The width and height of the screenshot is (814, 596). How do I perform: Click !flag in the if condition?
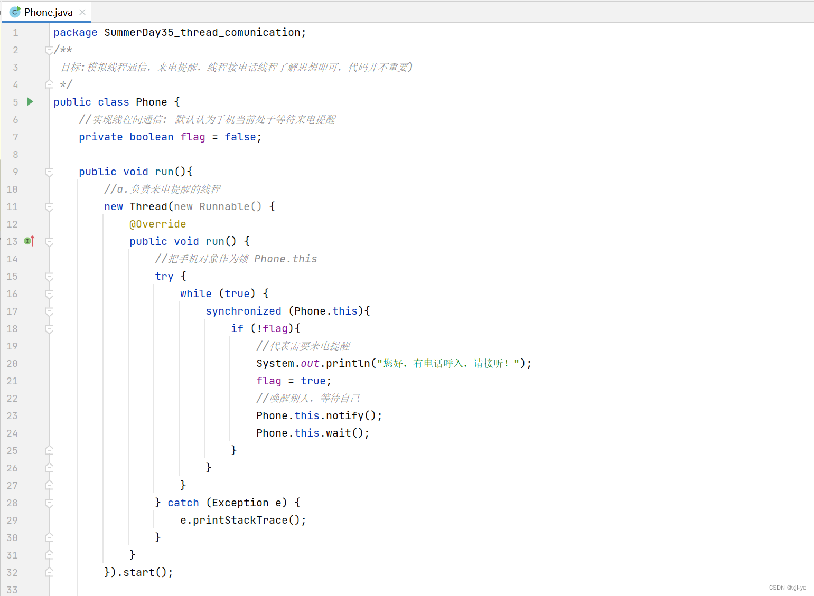(x=272, y=329)
